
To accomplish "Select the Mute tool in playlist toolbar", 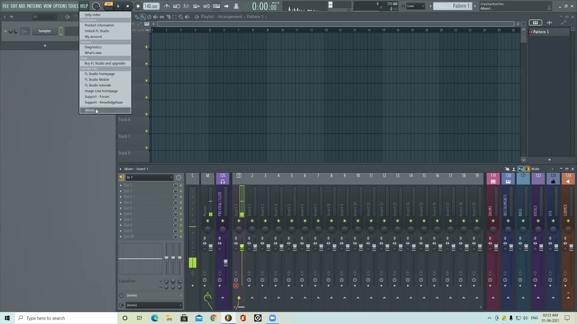I will pos(156,17).
